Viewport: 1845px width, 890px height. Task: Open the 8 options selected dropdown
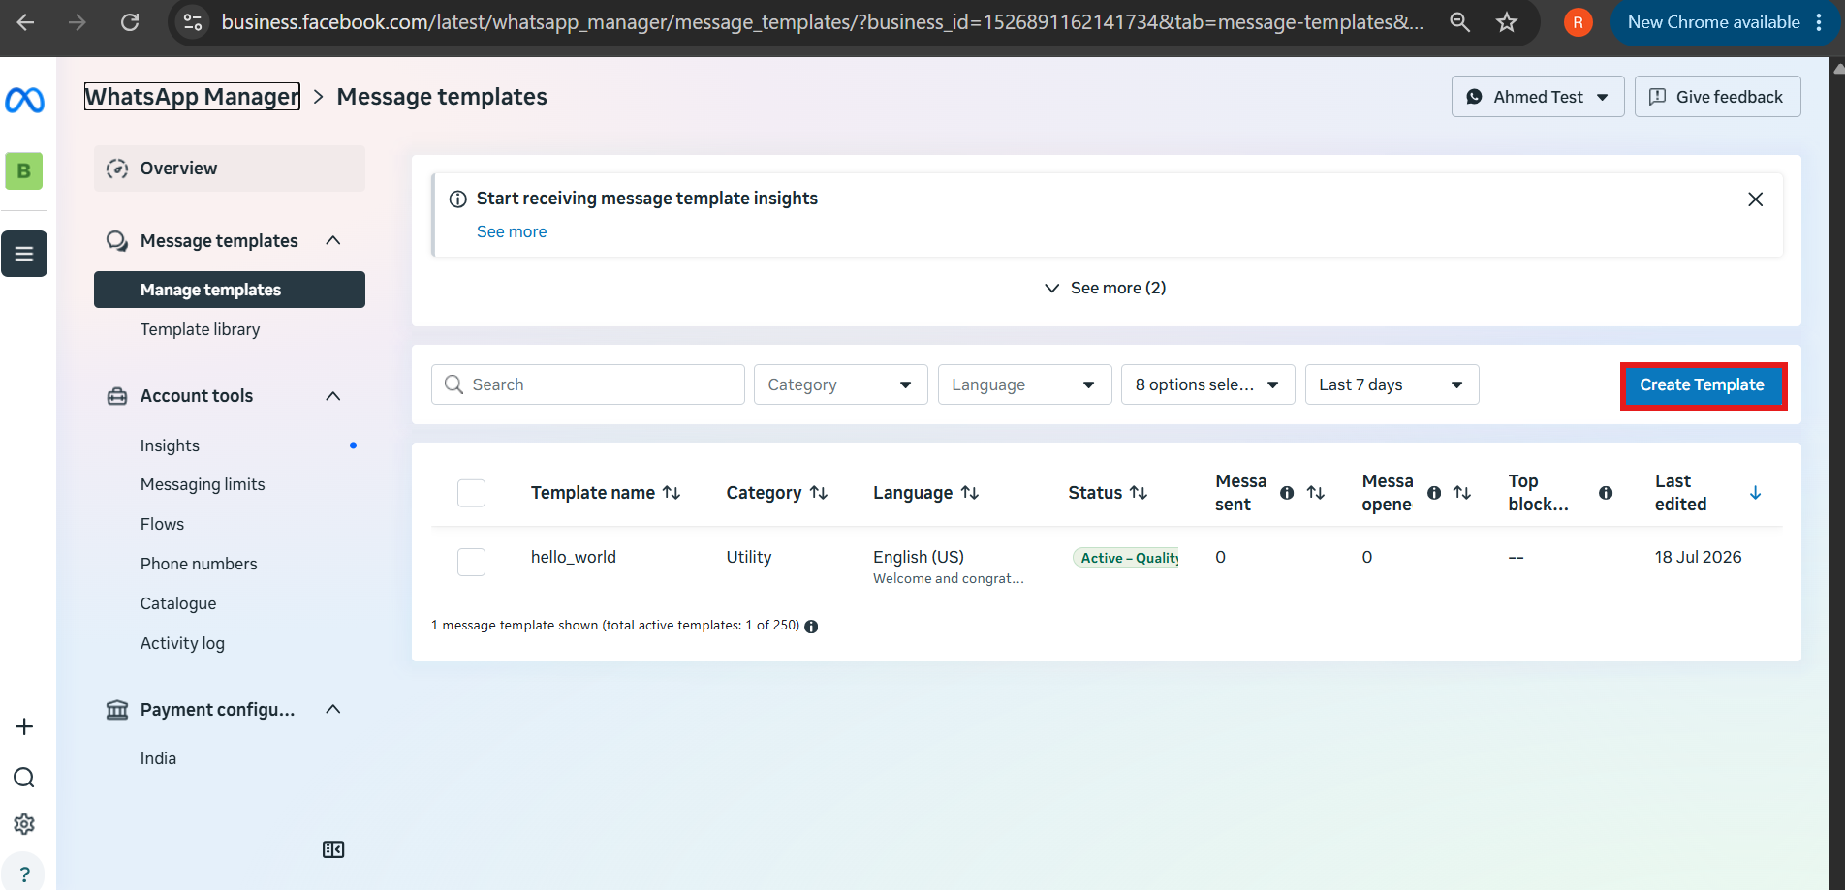click(1207, 384)
